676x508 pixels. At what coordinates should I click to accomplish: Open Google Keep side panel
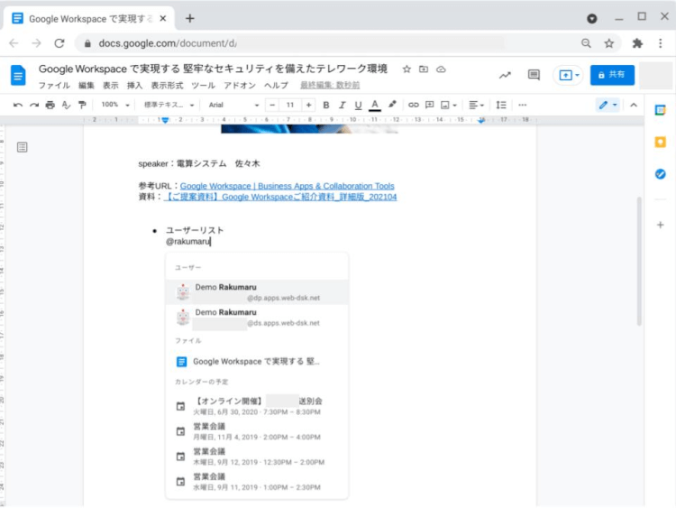(x=660, y=142)
